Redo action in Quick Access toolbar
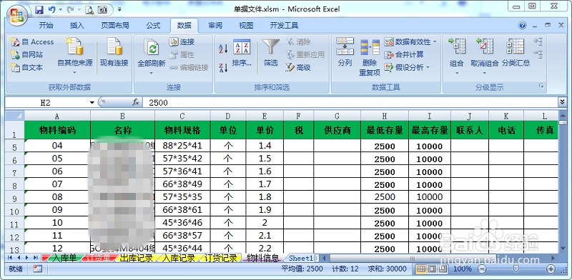 (71, 10)
